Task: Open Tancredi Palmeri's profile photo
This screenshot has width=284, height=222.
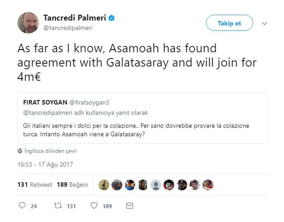Action: (x=28, y=23)
